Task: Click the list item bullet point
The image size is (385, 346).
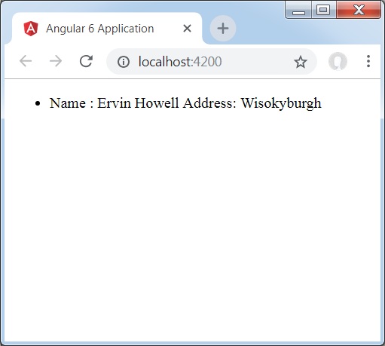Action: 38,103
